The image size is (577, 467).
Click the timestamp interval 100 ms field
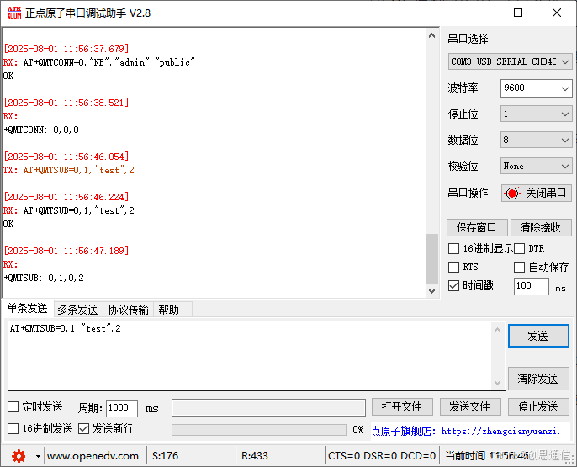[x=531, y=286]
